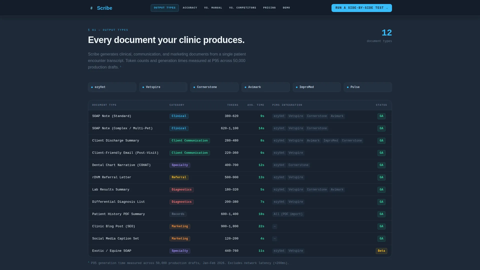480x270 pixels.
Task: Click the Lab Results Summary row name
Action: pos(111,190)
